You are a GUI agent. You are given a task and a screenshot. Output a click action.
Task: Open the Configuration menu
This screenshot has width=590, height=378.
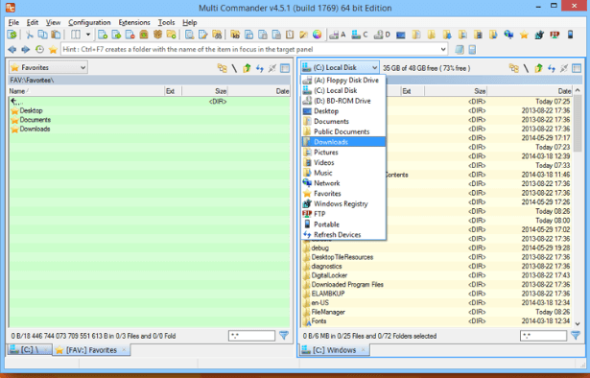click(x=89, y=23)
